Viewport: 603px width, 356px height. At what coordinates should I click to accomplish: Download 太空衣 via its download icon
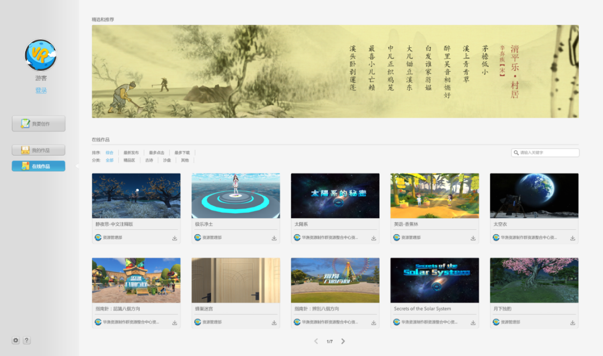[572, 238]
